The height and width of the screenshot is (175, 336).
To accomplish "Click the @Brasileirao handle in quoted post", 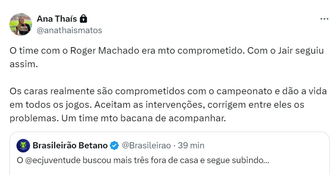I will click(146, 145).
